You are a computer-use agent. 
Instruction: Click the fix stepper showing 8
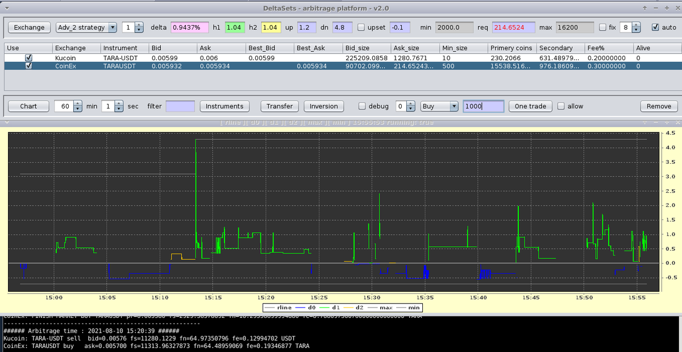(630, 27)
